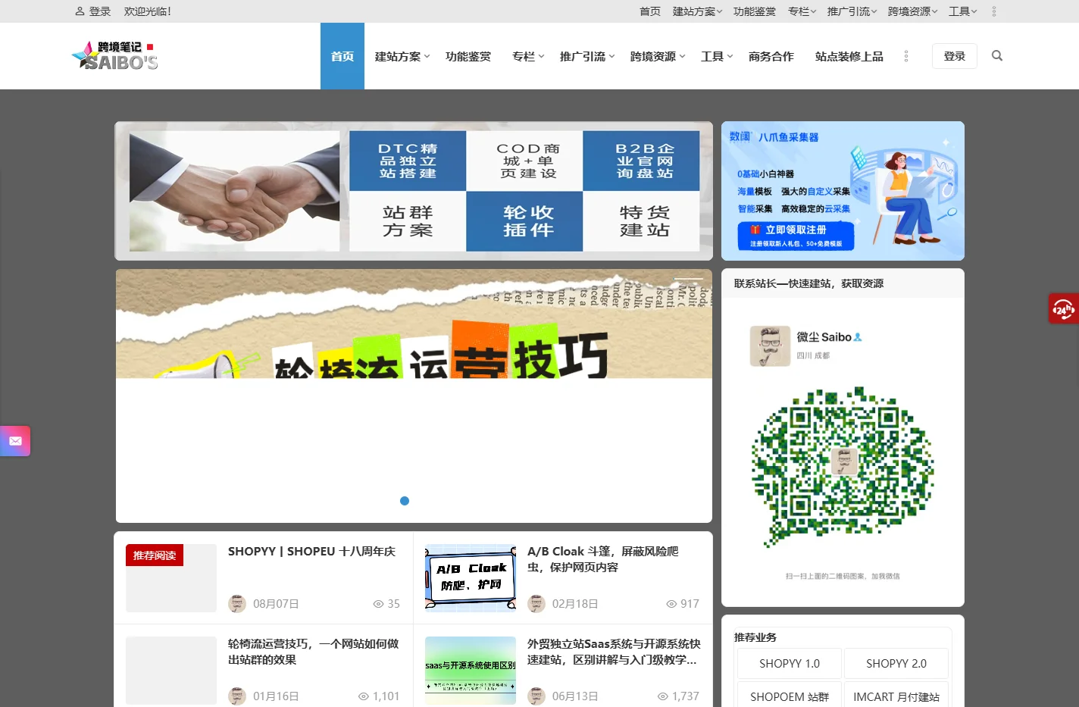1079x707 pixels.
Task: Open the IMCART 月付建站 service button
Action: pos(896,696)
